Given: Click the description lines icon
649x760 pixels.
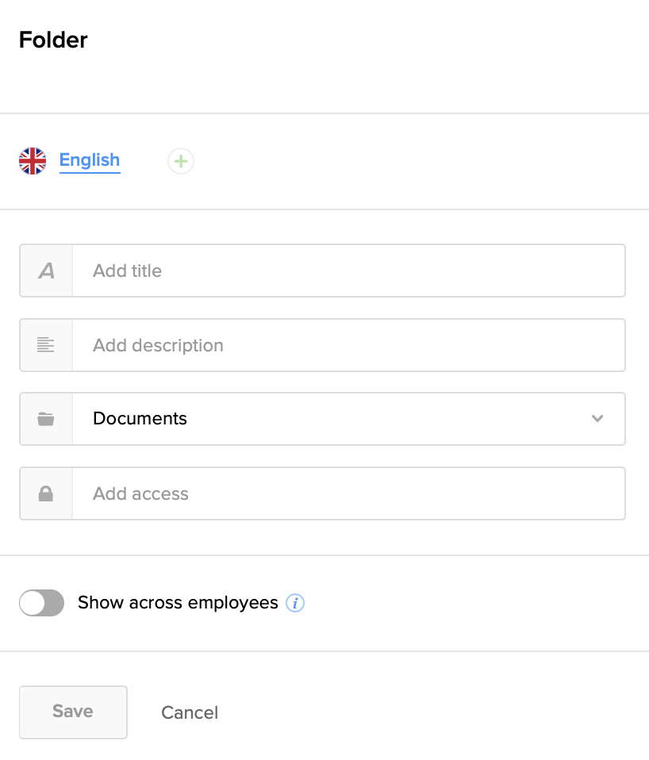Looking at the screenshot, I should click(46, 345).
